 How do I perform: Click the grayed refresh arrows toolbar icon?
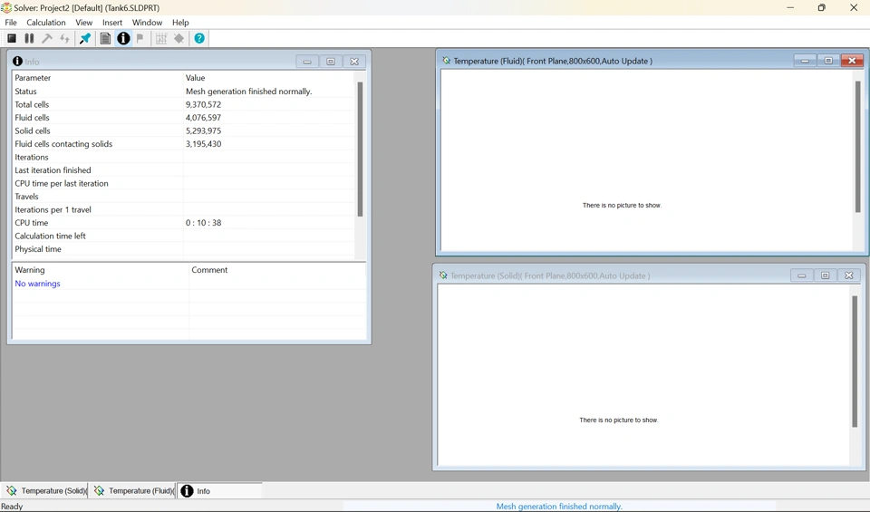[65, 38]
